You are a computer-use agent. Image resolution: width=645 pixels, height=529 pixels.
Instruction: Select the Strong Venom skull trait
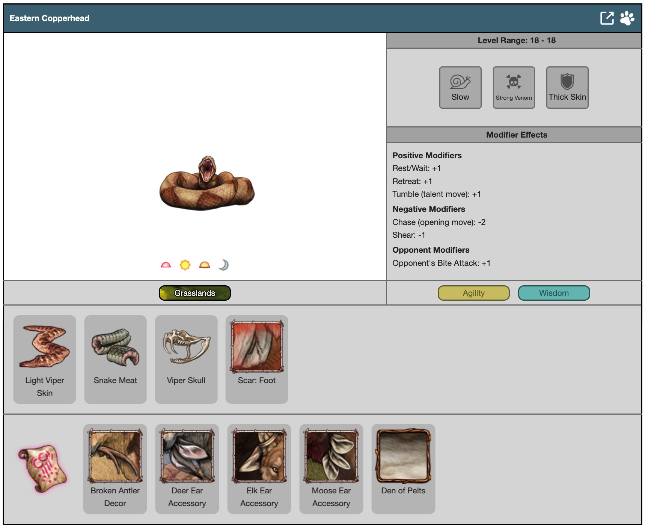point(514,87)
